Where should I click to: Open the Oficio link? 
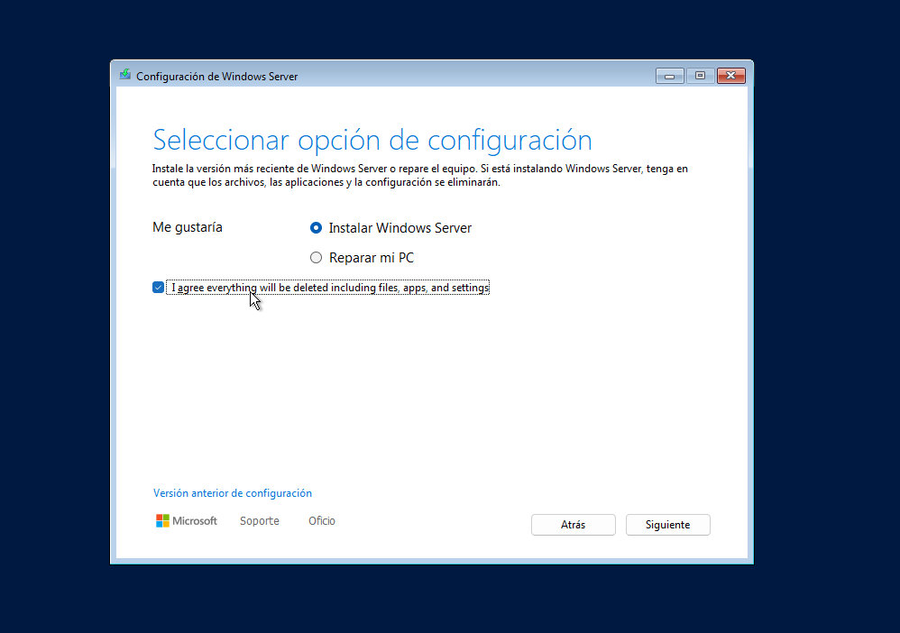click(322, 521)
